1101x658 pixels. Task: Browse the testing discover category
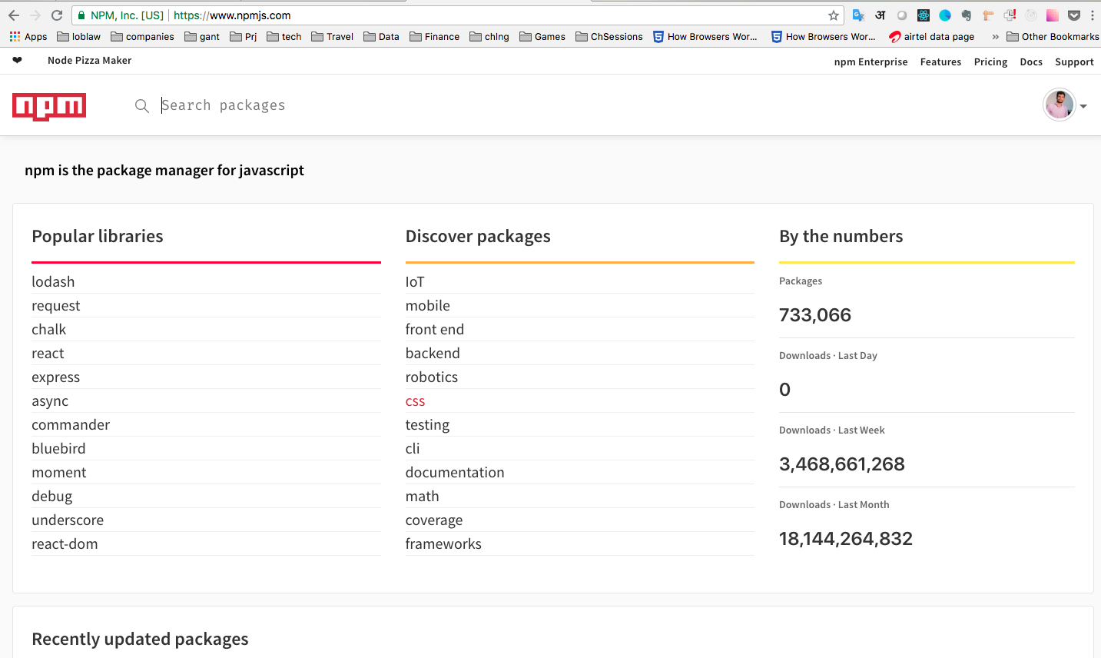427,425
